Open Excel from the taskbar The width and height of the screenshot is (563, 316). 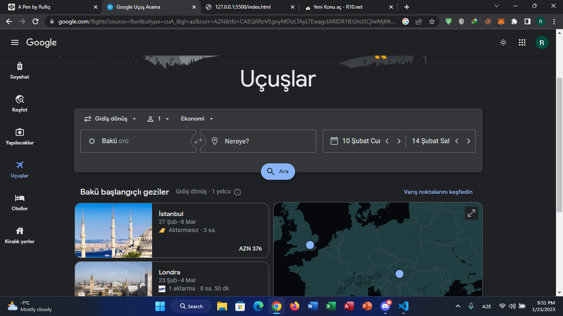tap(331, 306)
